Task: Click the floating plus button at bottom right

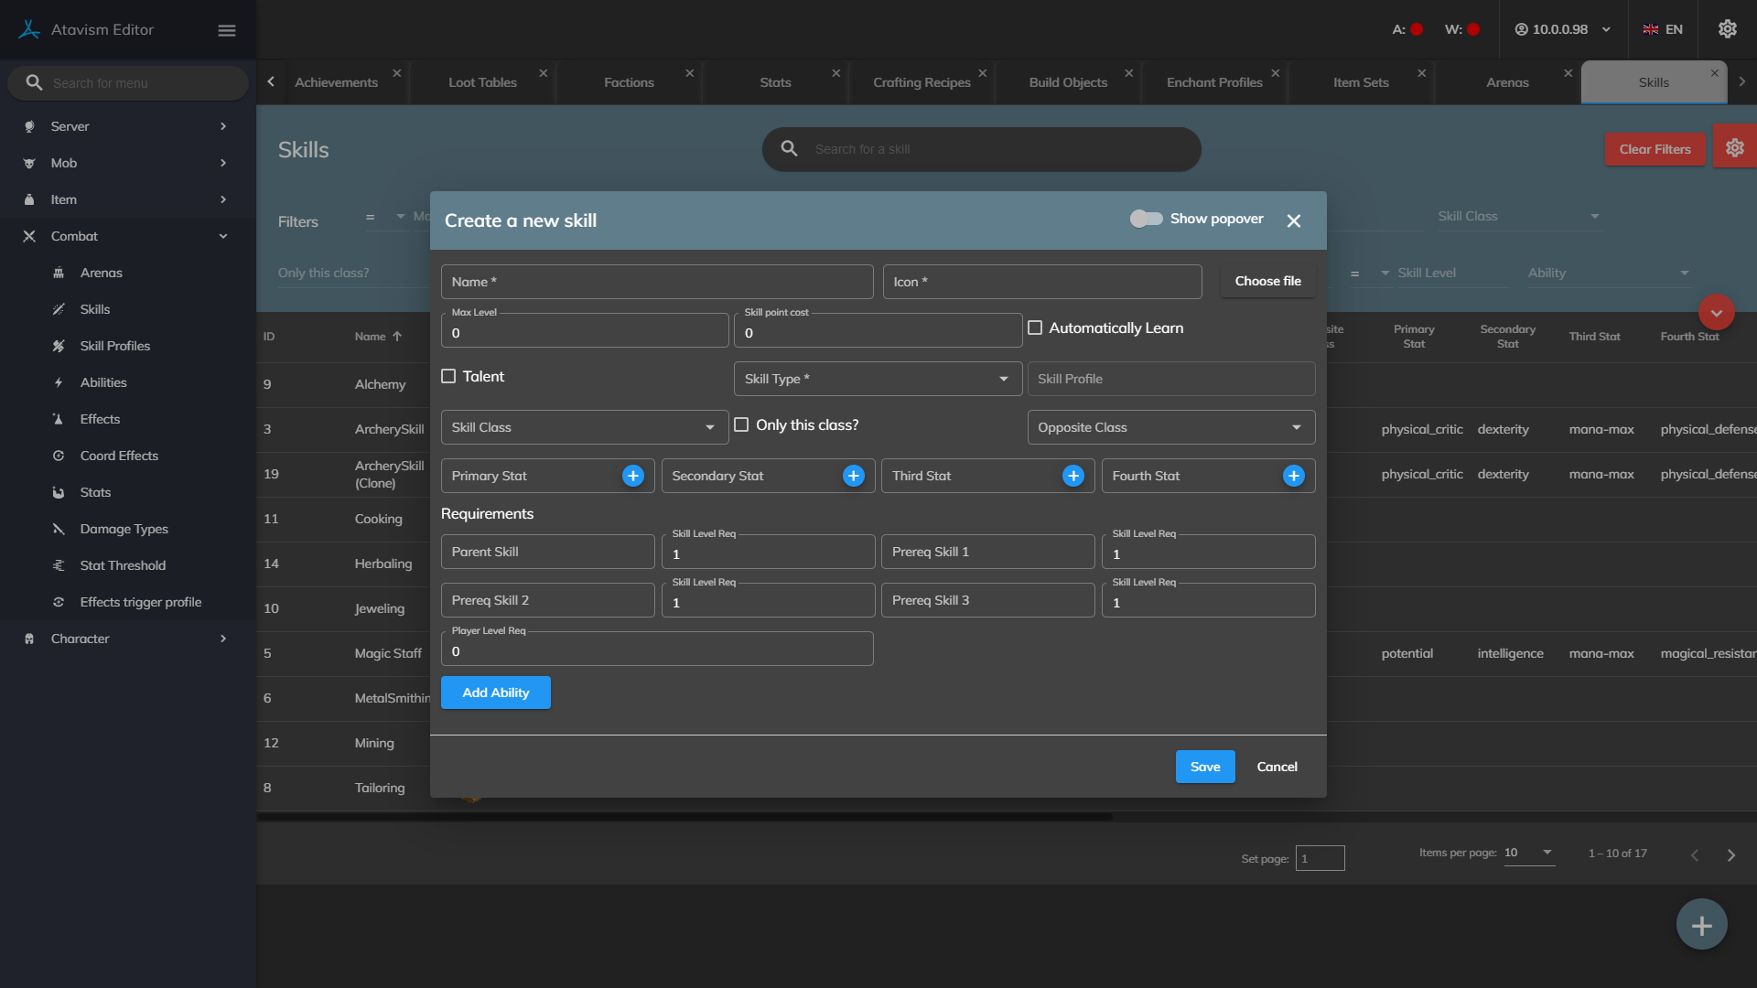Action: [1701, 925]
